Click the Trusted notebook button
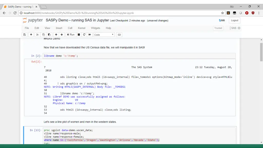This screenshot has height=148, width=263. (x=218, y=28)
